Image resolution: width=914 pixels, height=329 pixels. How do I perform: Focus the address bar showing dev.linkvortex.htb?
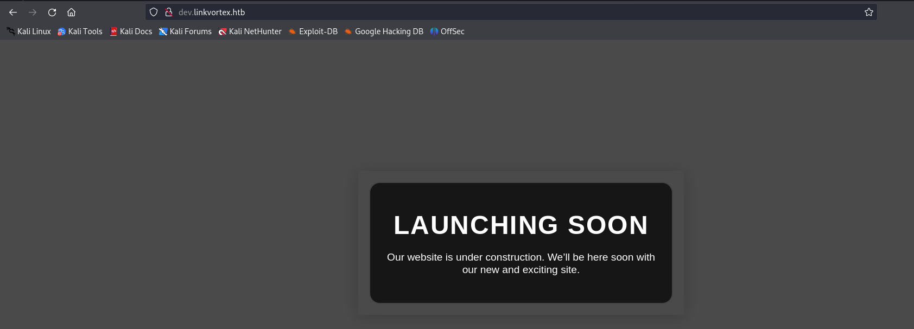pos(511,12)
